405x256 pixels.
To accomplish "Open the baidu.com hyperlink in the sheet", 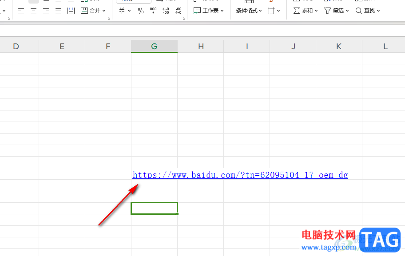I will pyautogui.click(x=240, y=175).
